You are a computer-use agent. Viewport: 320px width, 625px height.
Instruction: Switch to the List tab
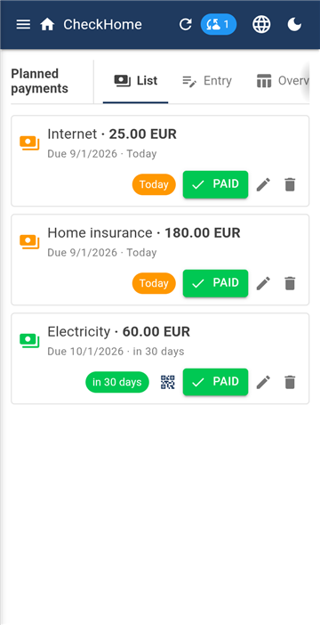point(136,81)
